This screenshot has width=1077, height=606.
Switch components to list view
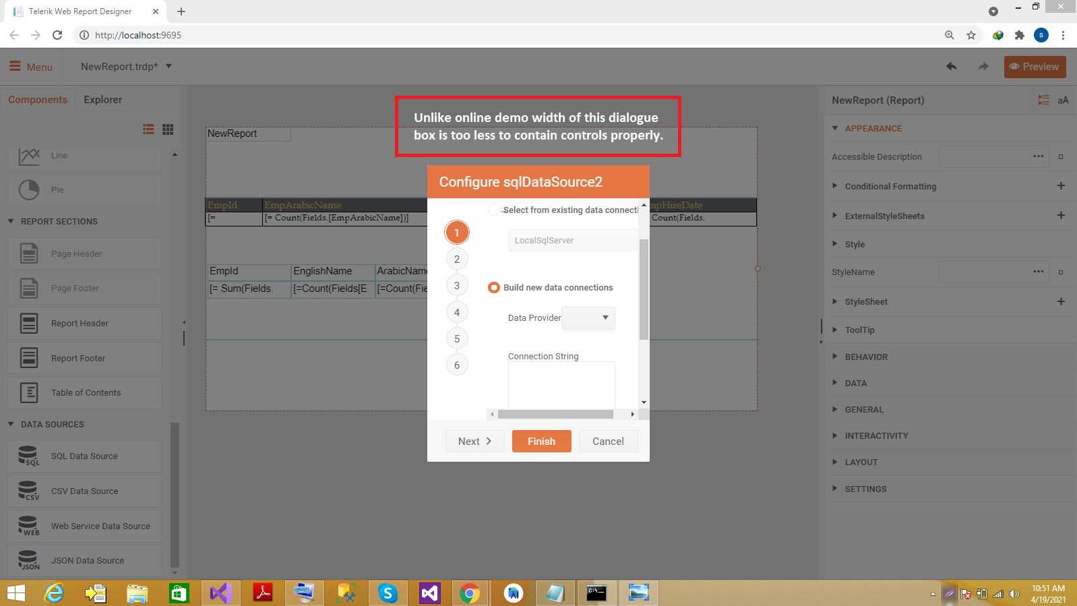(149, 129)
